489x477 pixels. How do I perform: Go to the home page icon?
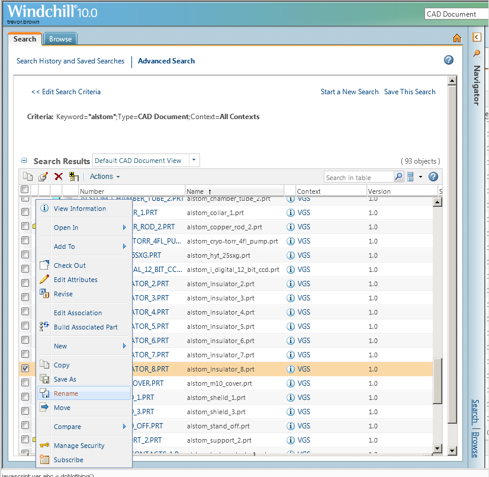pos(456,38)
